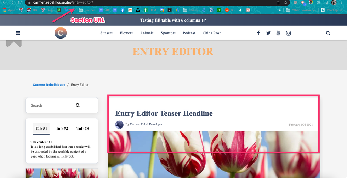The height and width of the screenshot is (178, 347).
Task: Open the Sunsets navigation item
Action: (106, 33)
